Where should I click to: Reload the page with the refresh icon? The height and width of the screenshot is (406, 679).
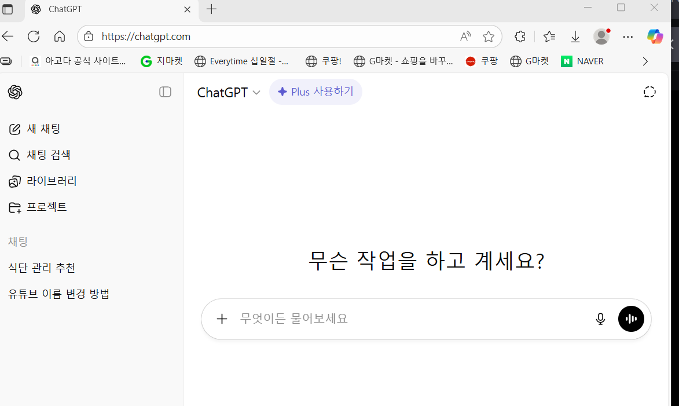[34, 36]
